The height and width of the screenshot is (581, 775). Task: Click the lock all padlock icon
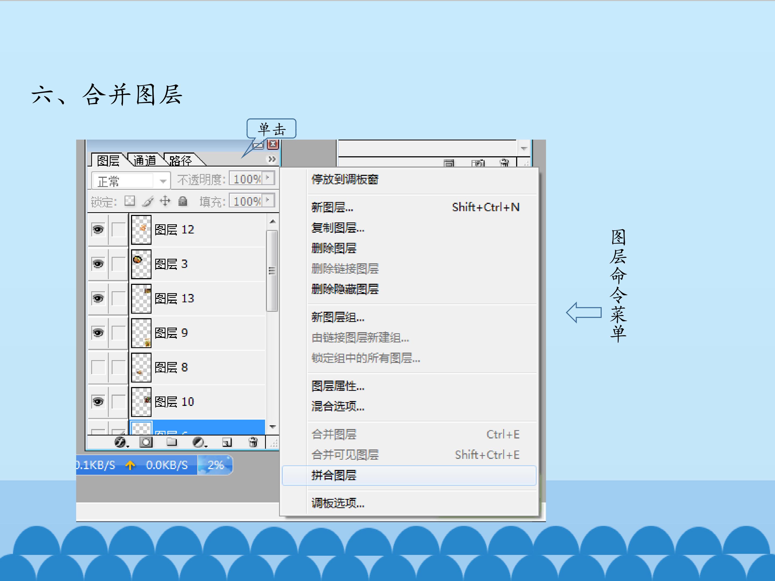[x=182, y=201]
